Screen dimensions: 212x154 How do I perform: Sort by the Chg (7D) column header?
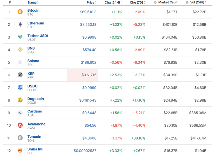pos(138,2)
